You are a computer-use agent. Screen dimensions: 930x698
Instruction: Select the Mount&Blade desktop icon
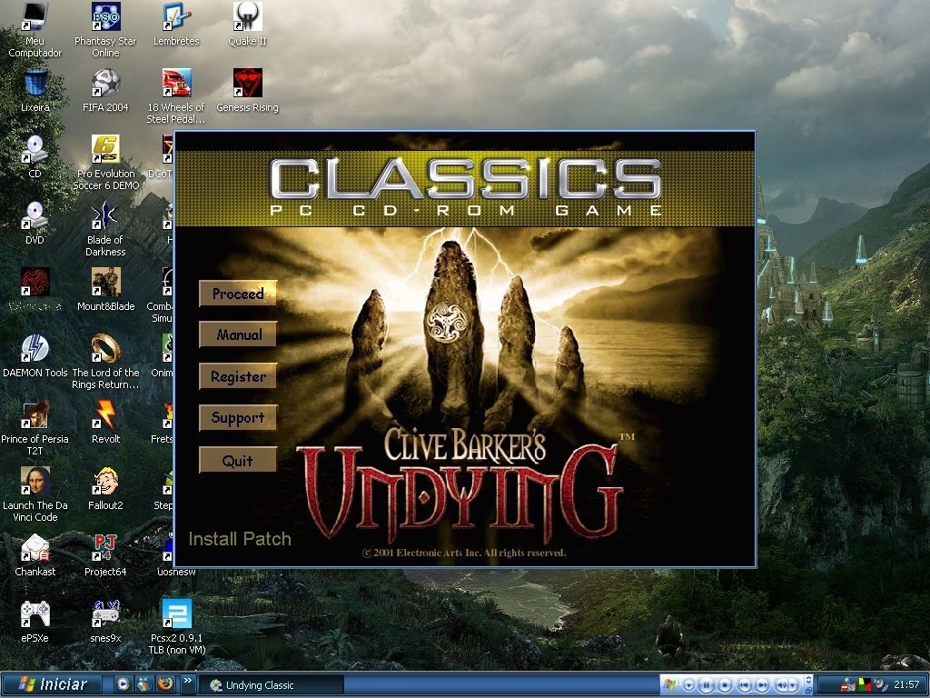[x=105, y=289]
